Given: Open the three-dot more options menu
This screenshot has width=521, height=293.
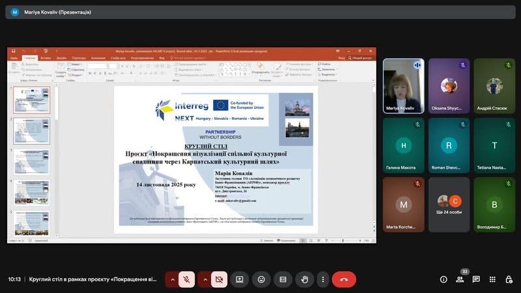Looking at the screenshot, I should point(323,279).
